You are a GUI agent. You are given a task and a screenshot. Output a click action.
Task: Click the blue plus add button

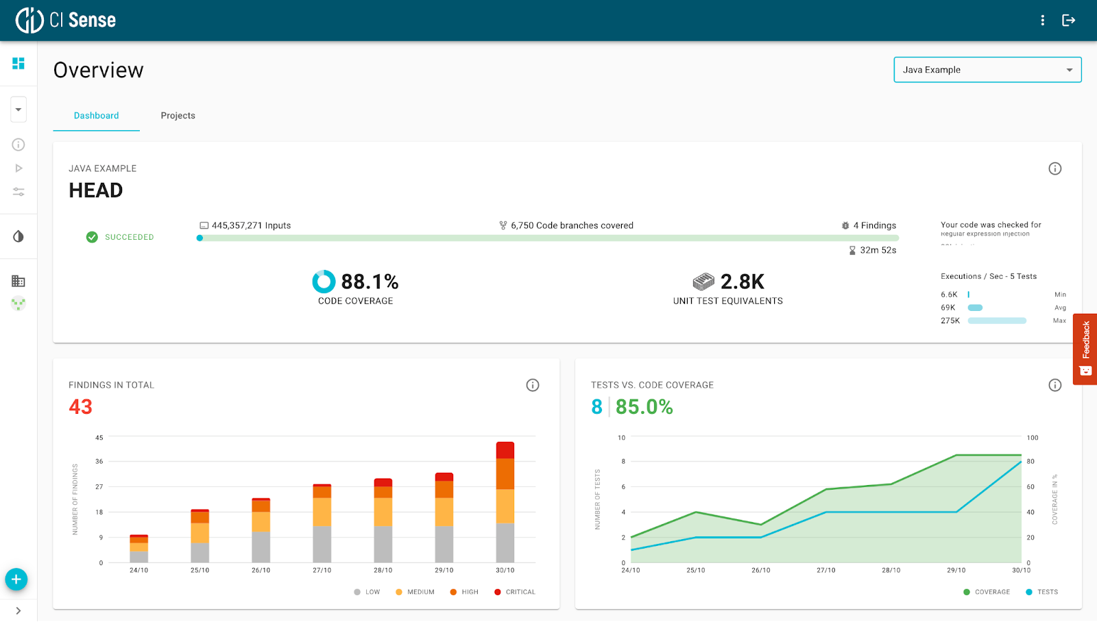[x=16, y=580]
